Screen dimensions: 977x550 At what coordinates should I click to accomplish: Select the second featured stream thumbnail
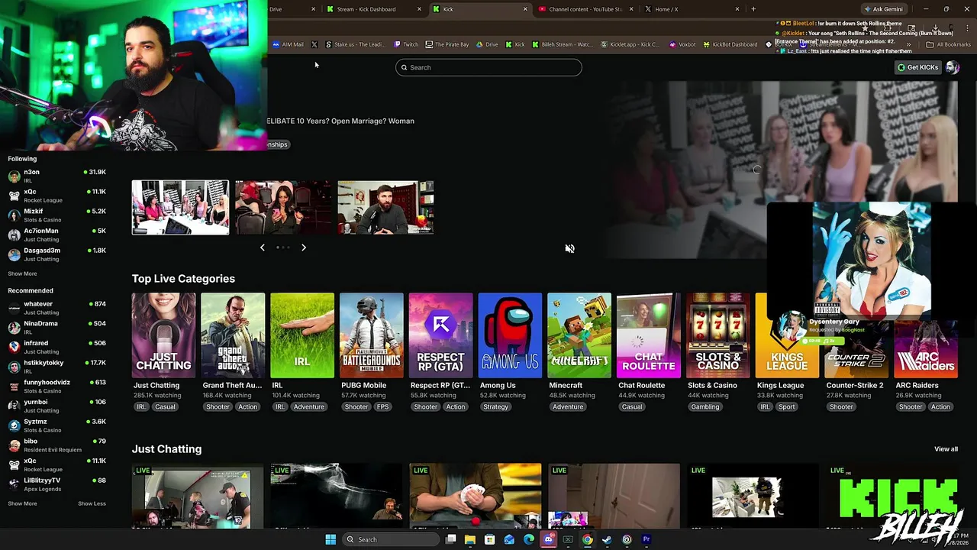[x=283, y=207]
